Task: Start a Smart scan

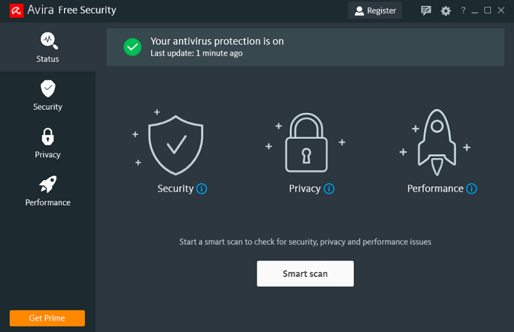Action: (x=305, y=274)
